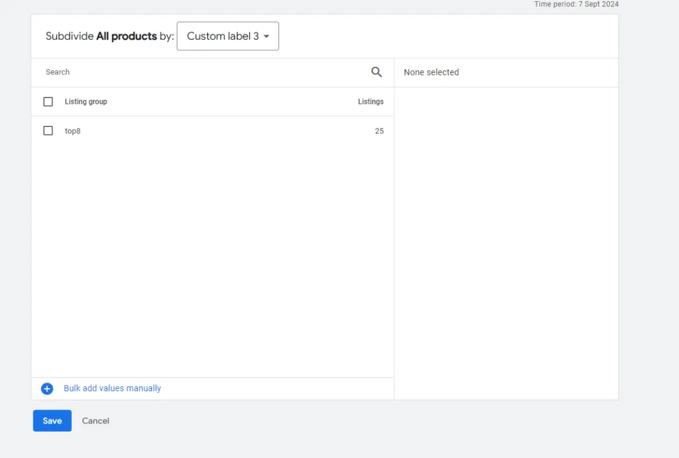Click the caret arrow beside Custom label 3
Viewport: 679px width, 458px height.
coord(267,36)
